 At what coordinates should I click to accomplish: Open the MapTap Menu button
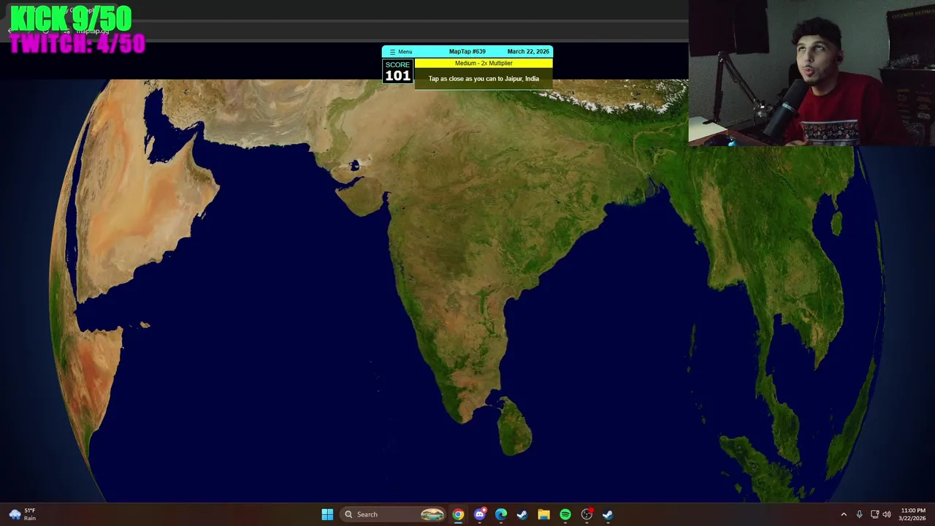(x=400, y=52)
